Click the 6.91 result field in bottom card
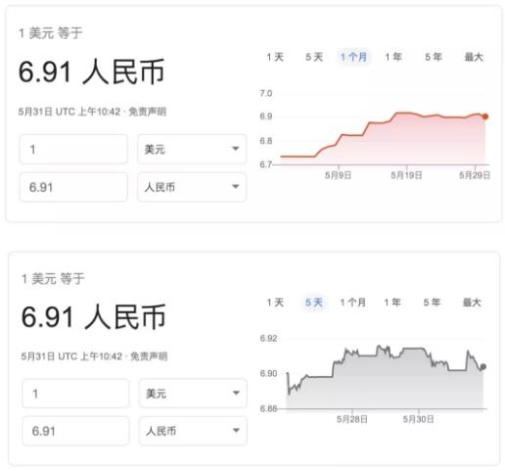This screenshot has height=471, width=505. (75, 431)
